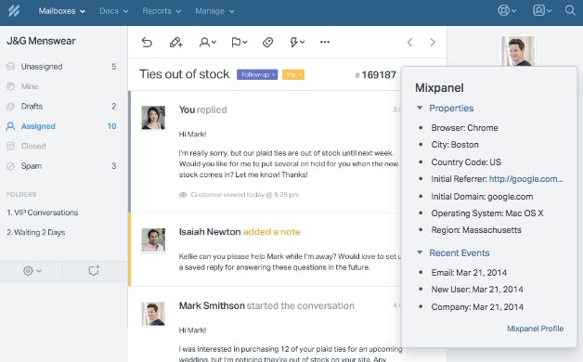Click the more options ellipsis icon

[x=325, y=42]
